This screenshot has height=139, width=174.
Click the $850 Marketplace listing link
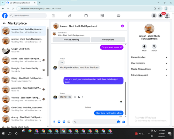(71, 35)
